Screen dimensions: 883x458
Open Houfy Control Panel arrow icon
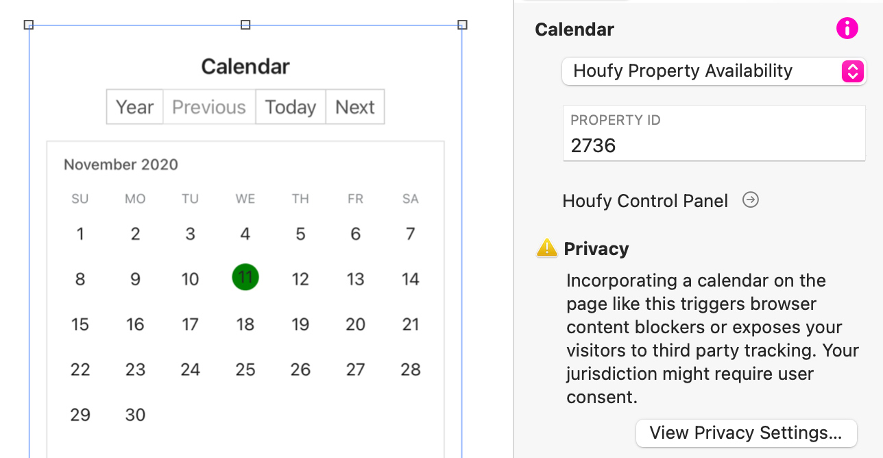[751, 200]
